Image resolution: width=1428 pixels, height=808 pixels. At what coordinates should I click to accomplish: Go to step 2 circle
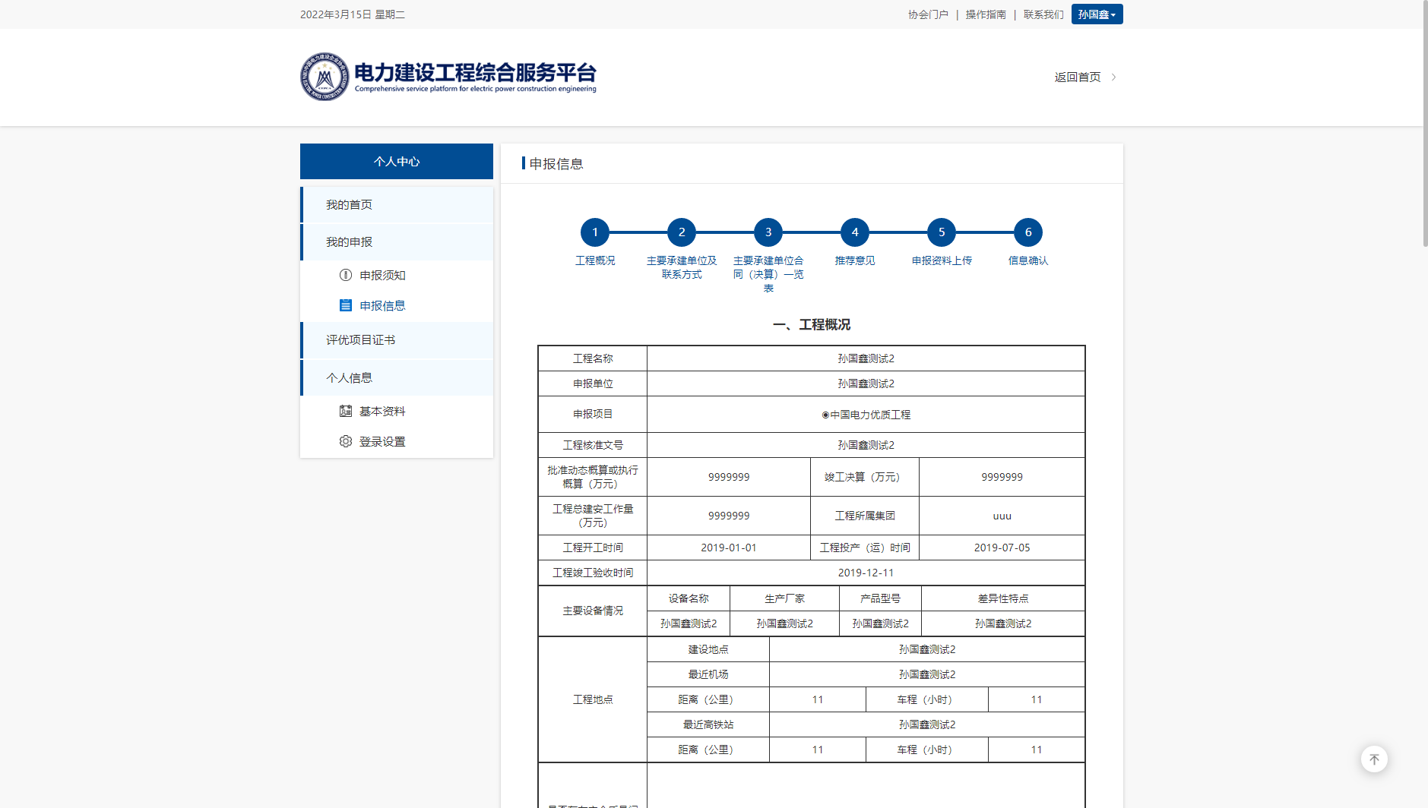(x=682, y=232)
